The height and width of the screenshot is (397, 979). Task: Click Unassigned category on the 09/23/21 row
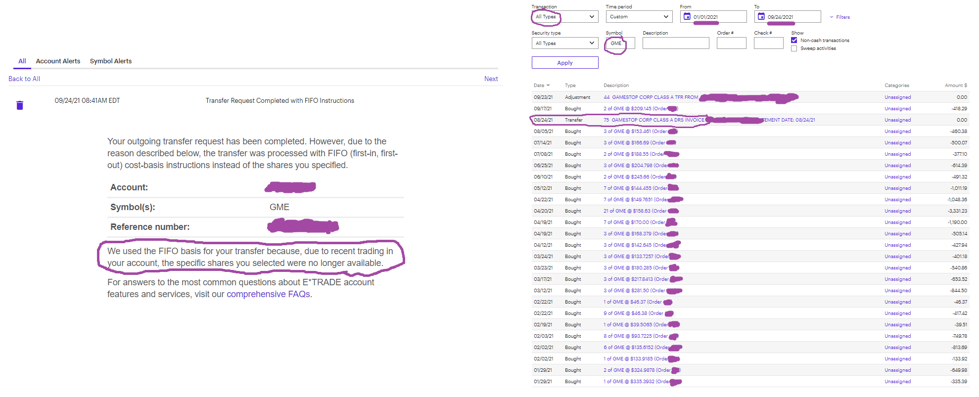897,97
